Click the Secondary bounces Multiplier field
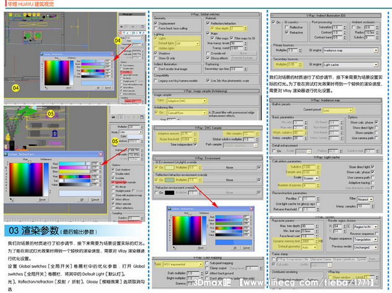The image size is (392, 293). click(293, 64)
